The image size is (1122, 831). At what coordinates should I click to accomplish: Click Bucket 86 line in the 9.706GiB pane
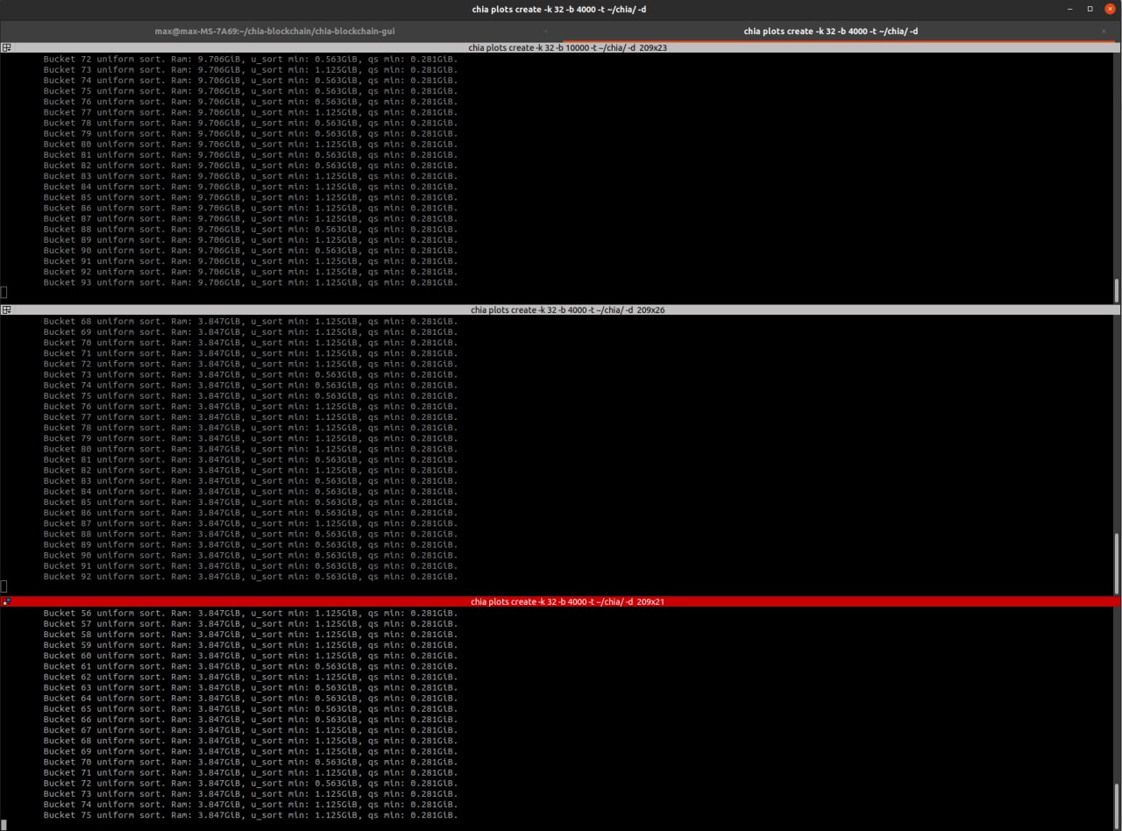251,208
